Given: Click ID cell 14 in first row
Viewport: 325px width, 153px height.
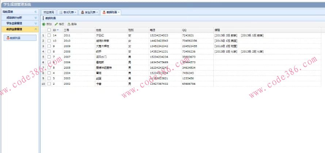Looking at the screenshot, I should click(55, 35).
